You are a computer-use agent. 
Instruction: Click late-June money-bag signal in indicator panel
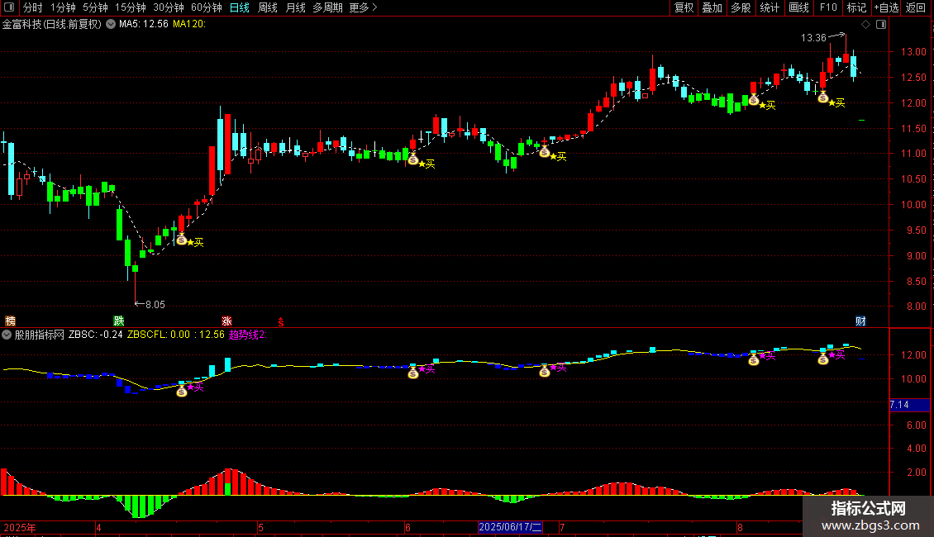545,372
